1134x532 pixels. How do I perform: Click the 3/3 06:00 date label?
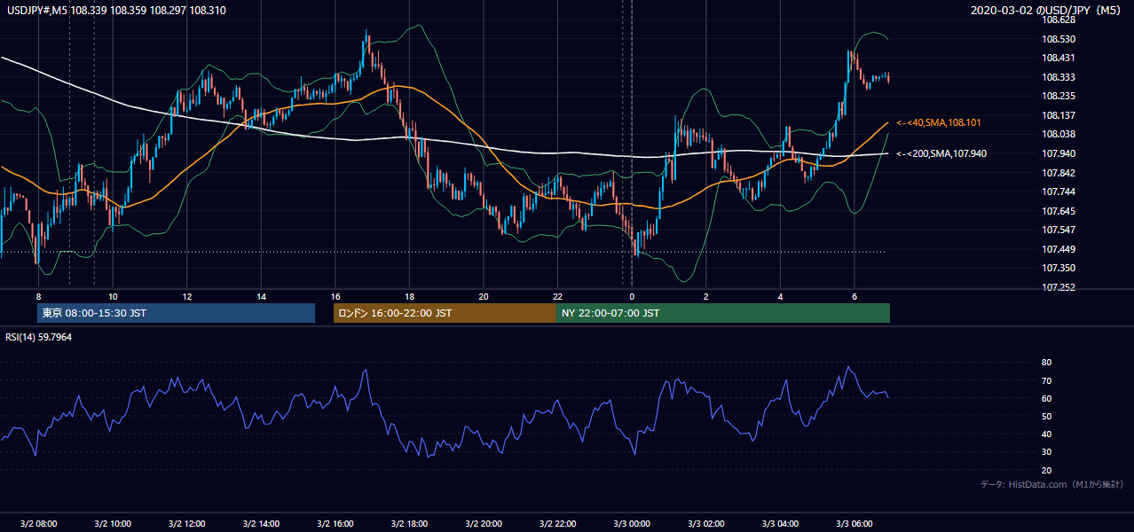tap(854, 524)
